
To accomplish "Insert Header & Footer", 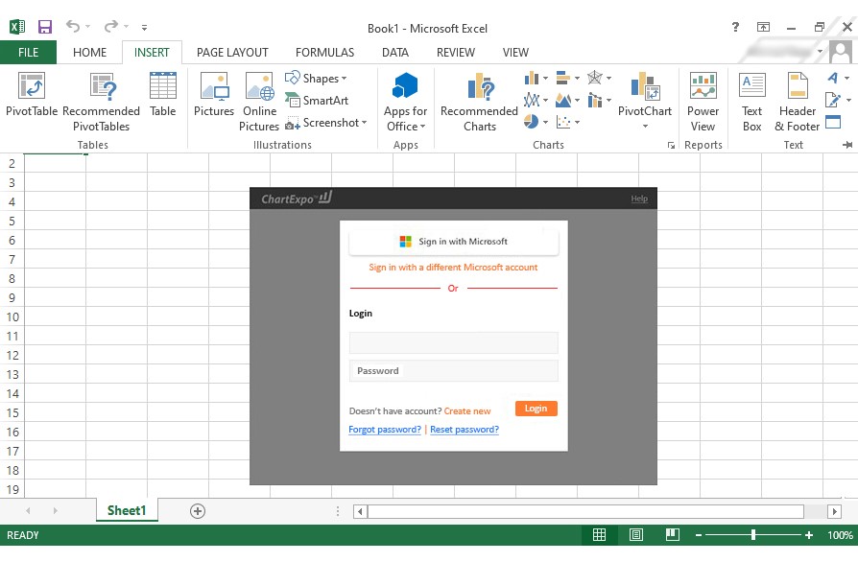I will (798, 103).
